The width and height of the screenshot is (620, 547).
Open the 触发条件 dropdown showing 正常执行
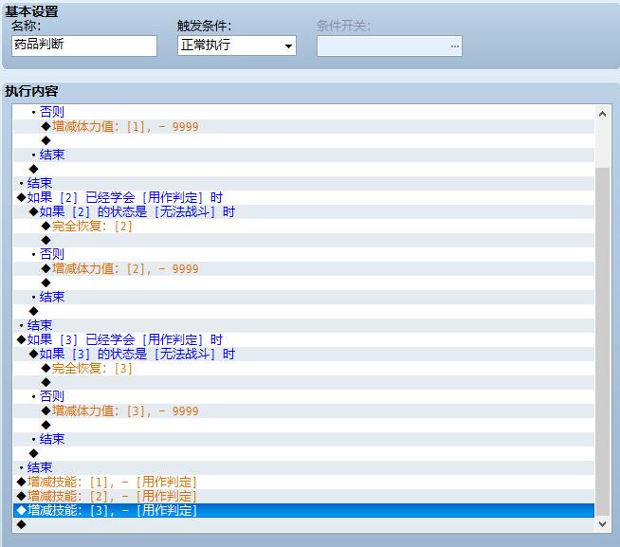pyautogui.click(x=237, y=46)
